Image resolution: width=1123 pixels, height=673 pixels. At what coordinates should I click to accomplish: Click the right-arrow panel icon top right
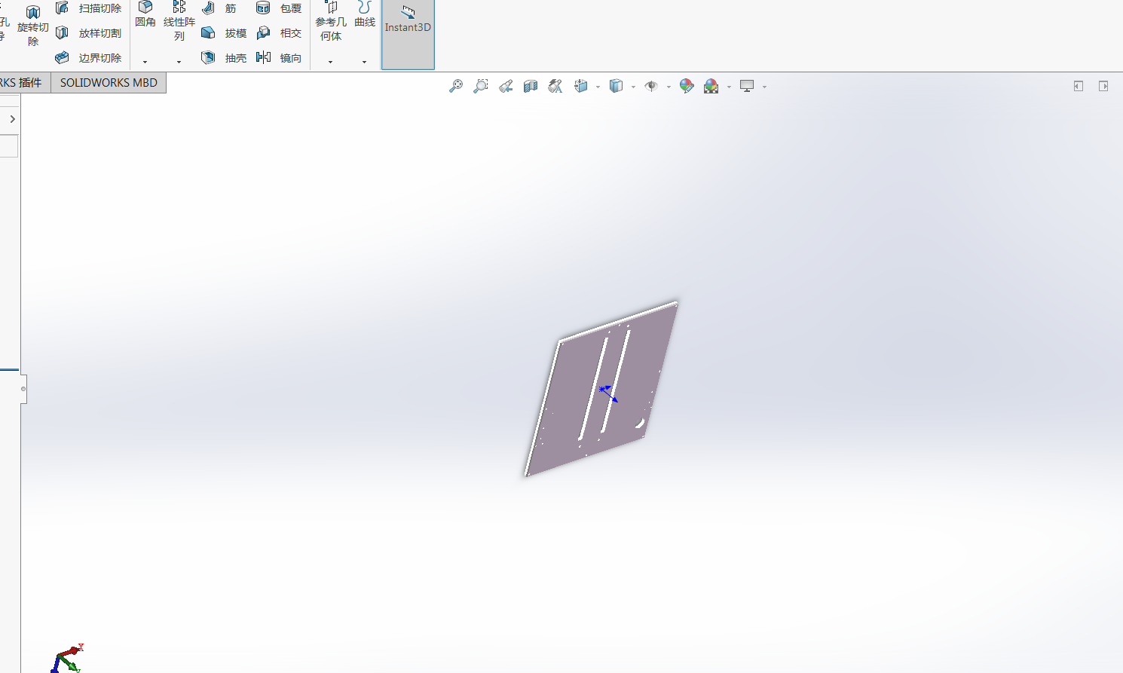(1103, 86)
